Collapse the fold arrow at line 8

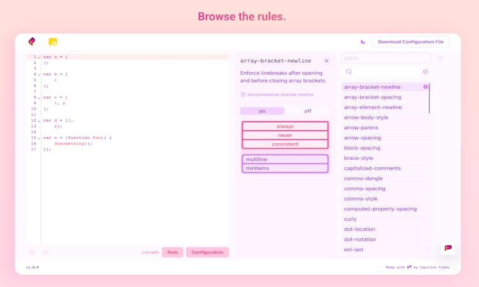coord(39,98)
